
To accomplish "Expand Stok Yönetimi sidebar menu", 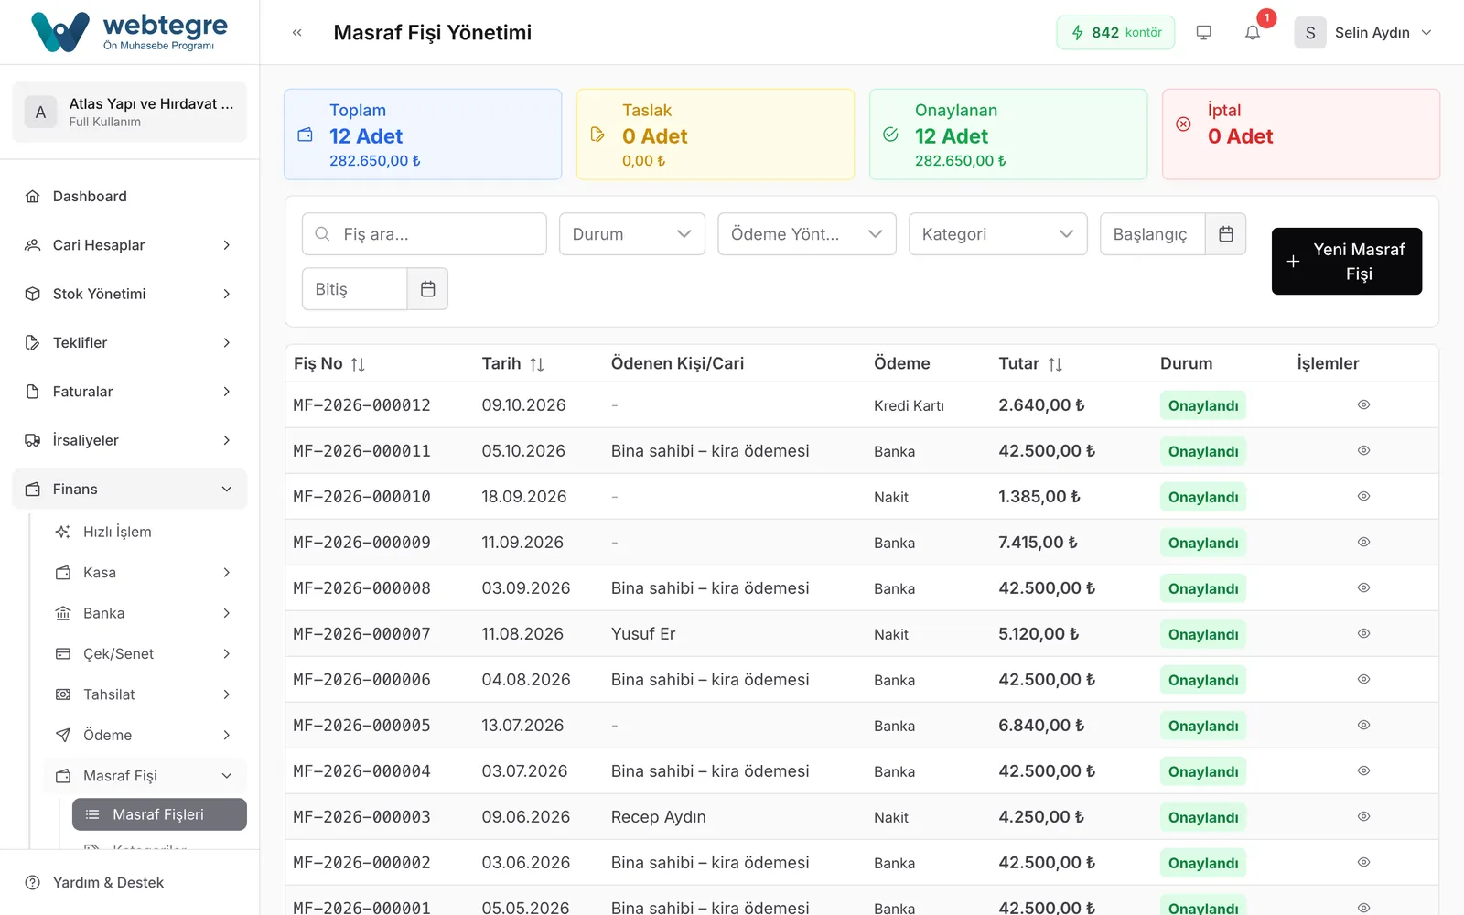I will point(130,294).
